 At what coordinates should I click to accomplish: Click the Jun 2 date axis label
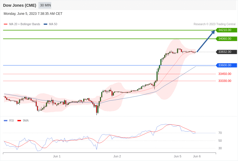(117, 157)
